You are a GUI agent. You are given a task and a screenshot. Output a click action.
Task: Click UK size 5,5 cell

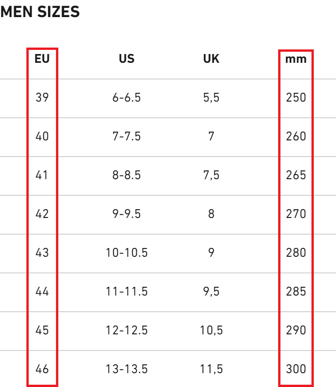[211, 97]
